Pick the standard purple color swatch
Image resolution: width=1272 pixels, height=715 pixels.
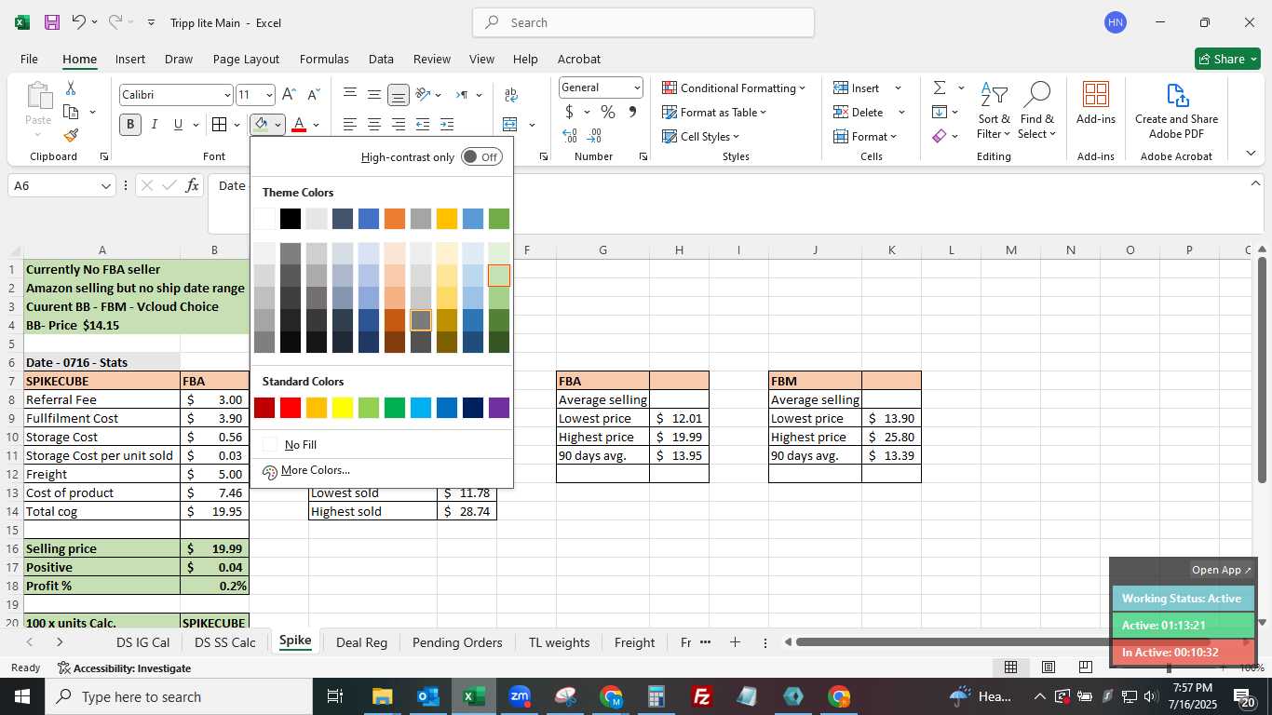point(499,408)
